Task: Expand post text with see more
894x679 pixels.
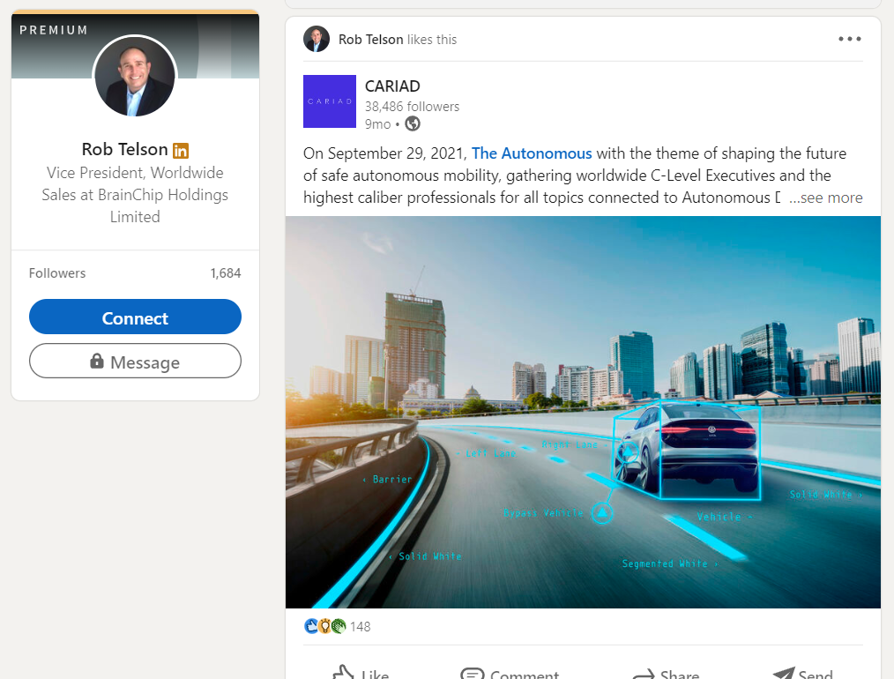Action: (x=825, y=198)
